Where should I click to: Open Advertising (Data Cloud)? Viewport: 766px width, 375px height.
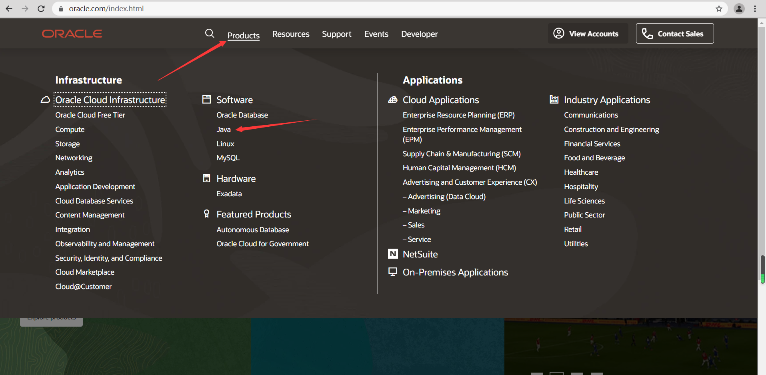tap(444, 197)
